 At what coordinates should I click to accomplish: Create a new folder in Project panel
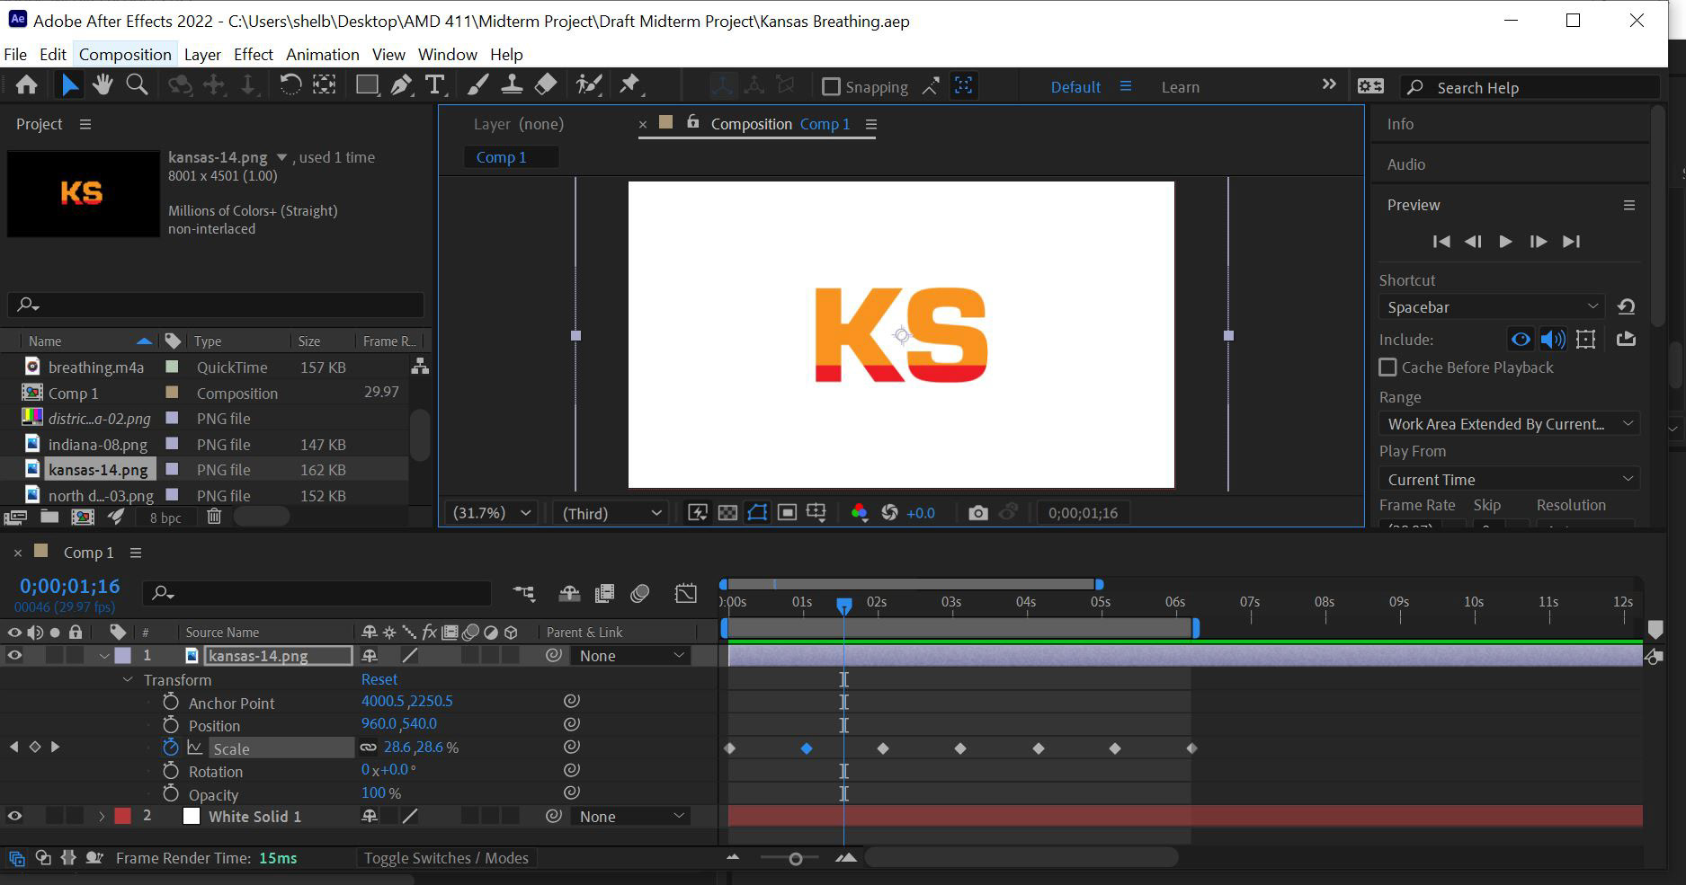pyautogui.click(x=49, y=517)
